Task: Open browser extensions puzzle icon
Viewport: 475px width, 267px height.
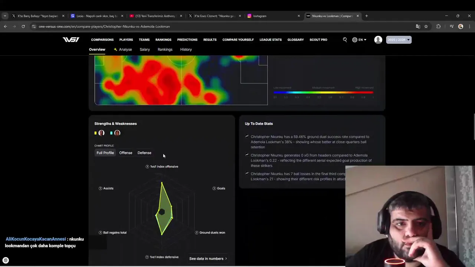Action: click(439, 26)
